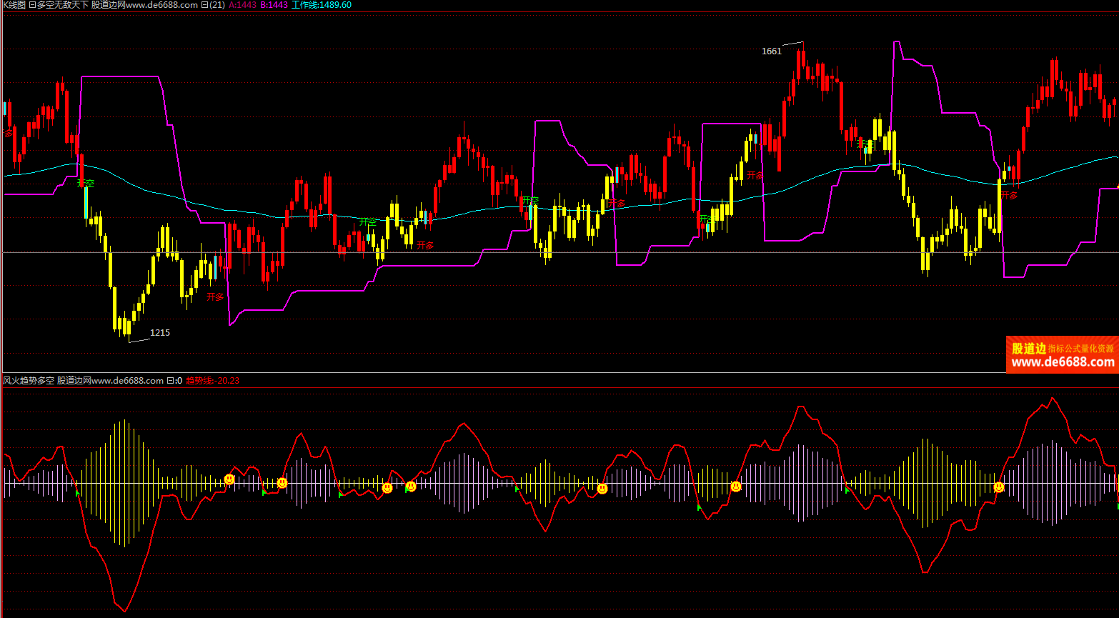Screen dimensions: 1119x618
Task: Open the www.de6688.com link in the watermark
Action: 1063,362
